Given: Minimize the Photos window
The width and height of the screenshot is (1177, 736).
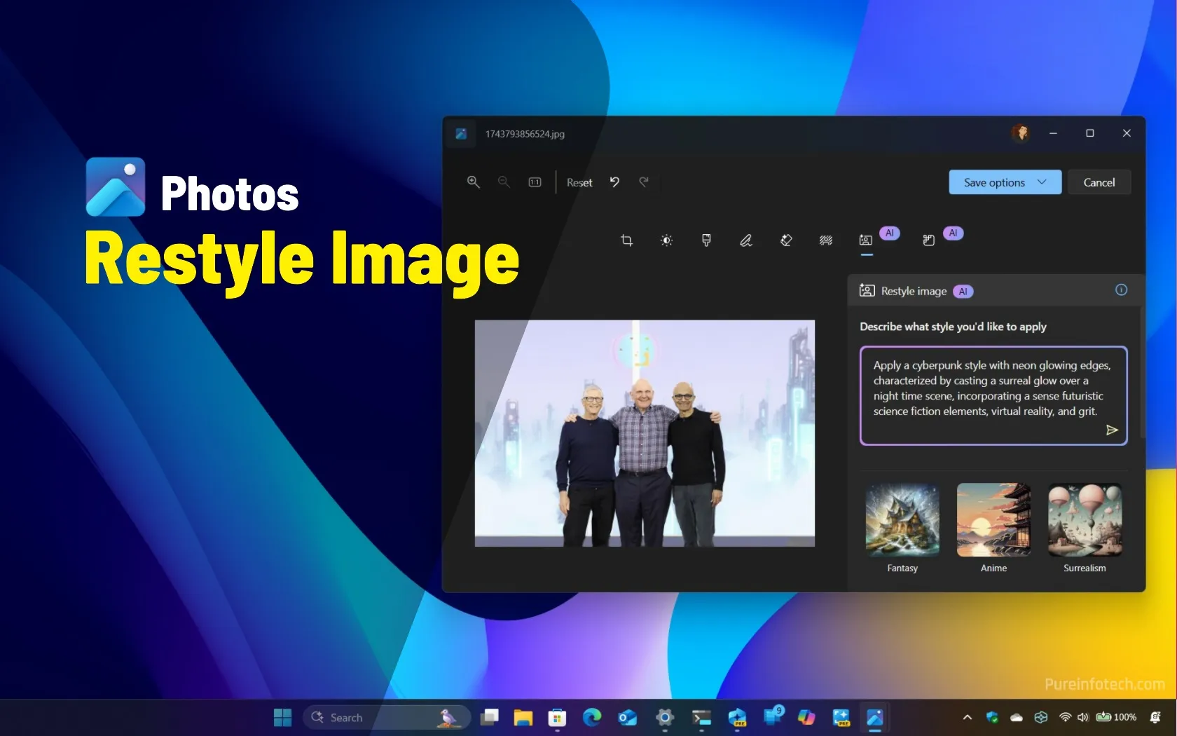Looking at the screenshot, I should 1053,133.
